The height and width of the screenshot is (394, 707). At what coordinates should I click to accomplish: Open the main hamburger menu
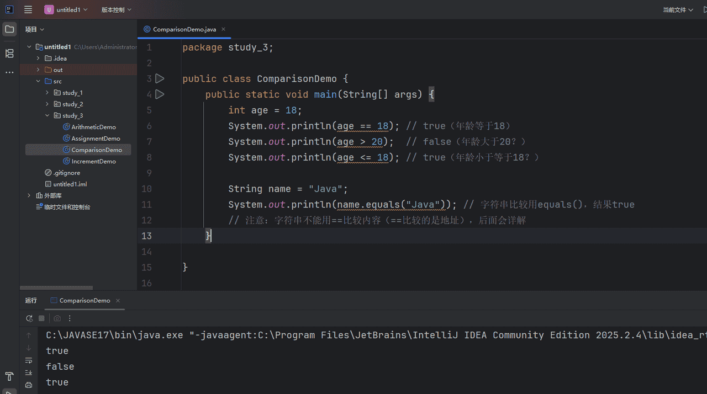[x=28, y=9]
